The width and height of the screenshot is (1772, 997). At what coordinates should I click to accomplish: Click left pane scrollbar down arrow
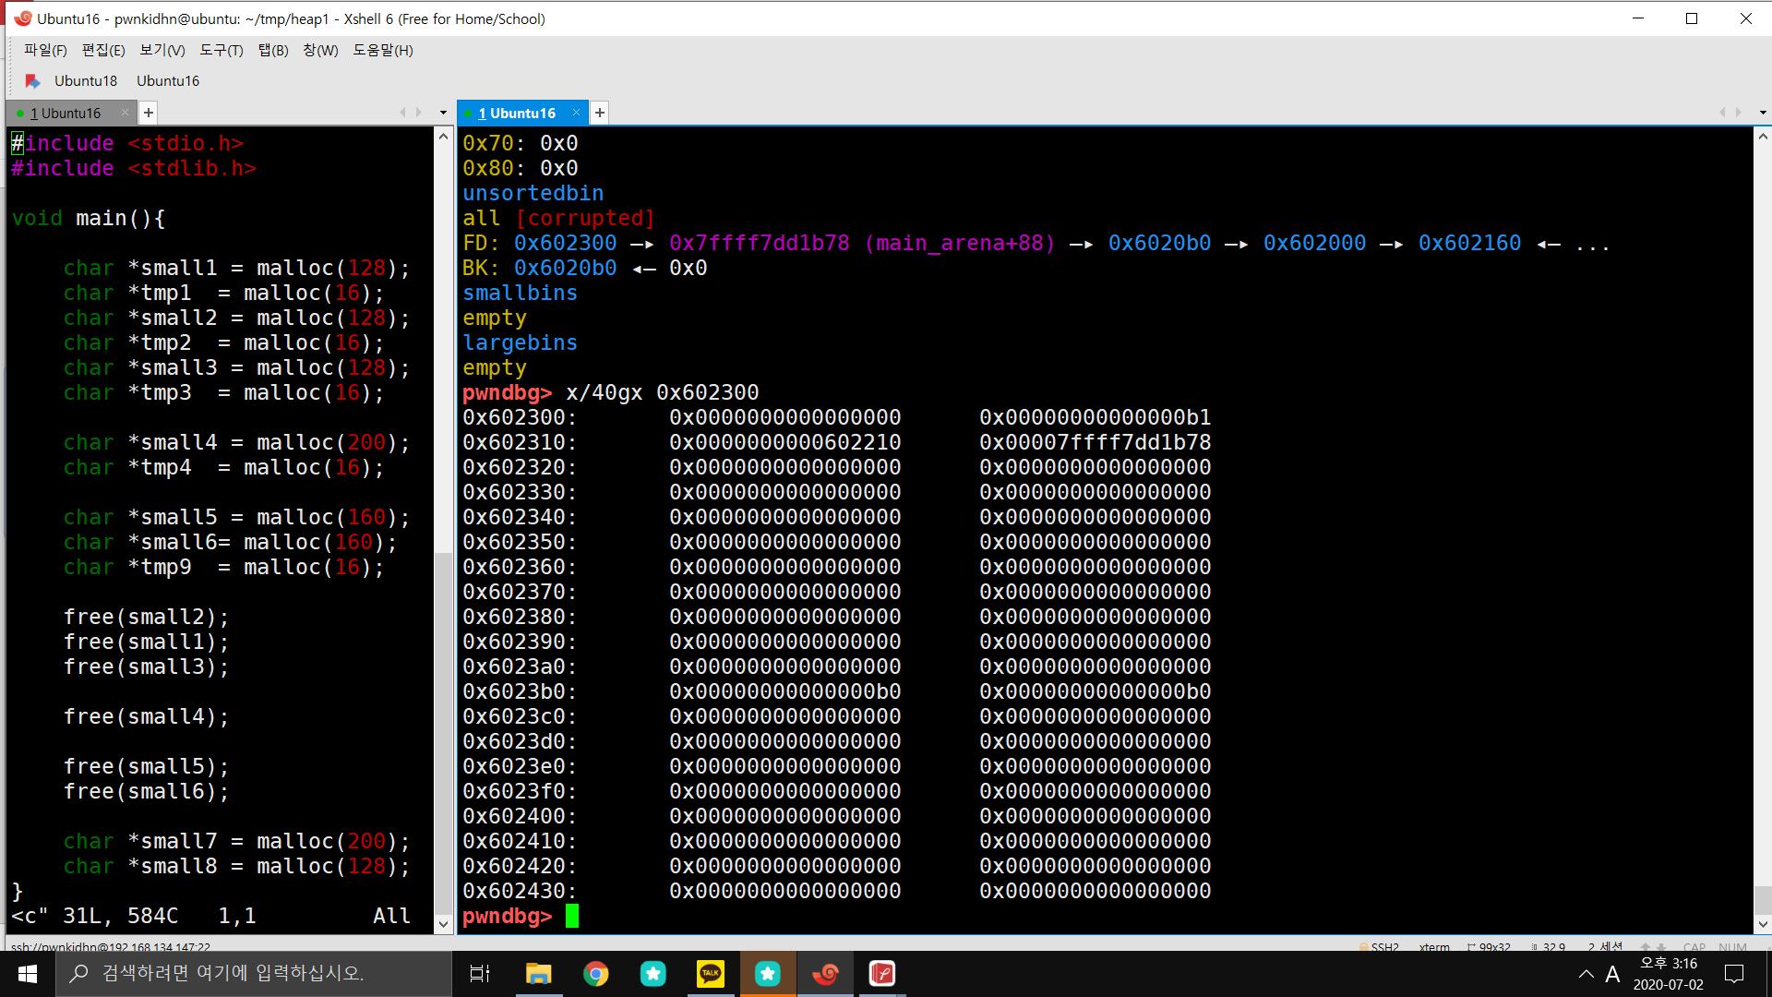444,923
